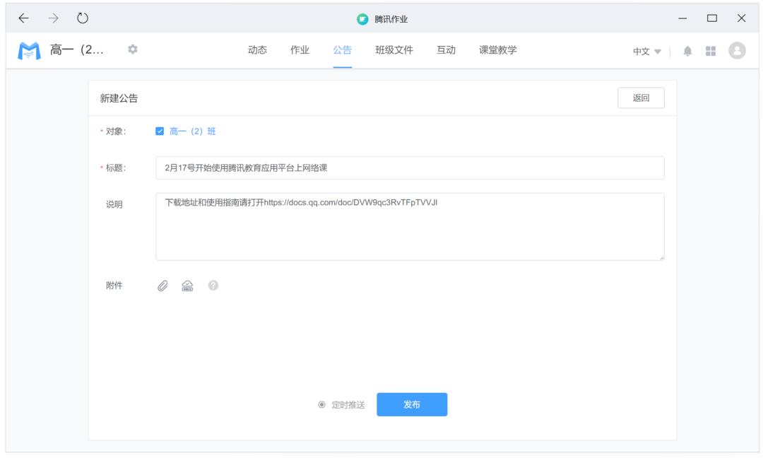This screenshot has height=458, width=763.
Task: Minimize the 腾讯作业 window
Action: (x=682, y=18)
